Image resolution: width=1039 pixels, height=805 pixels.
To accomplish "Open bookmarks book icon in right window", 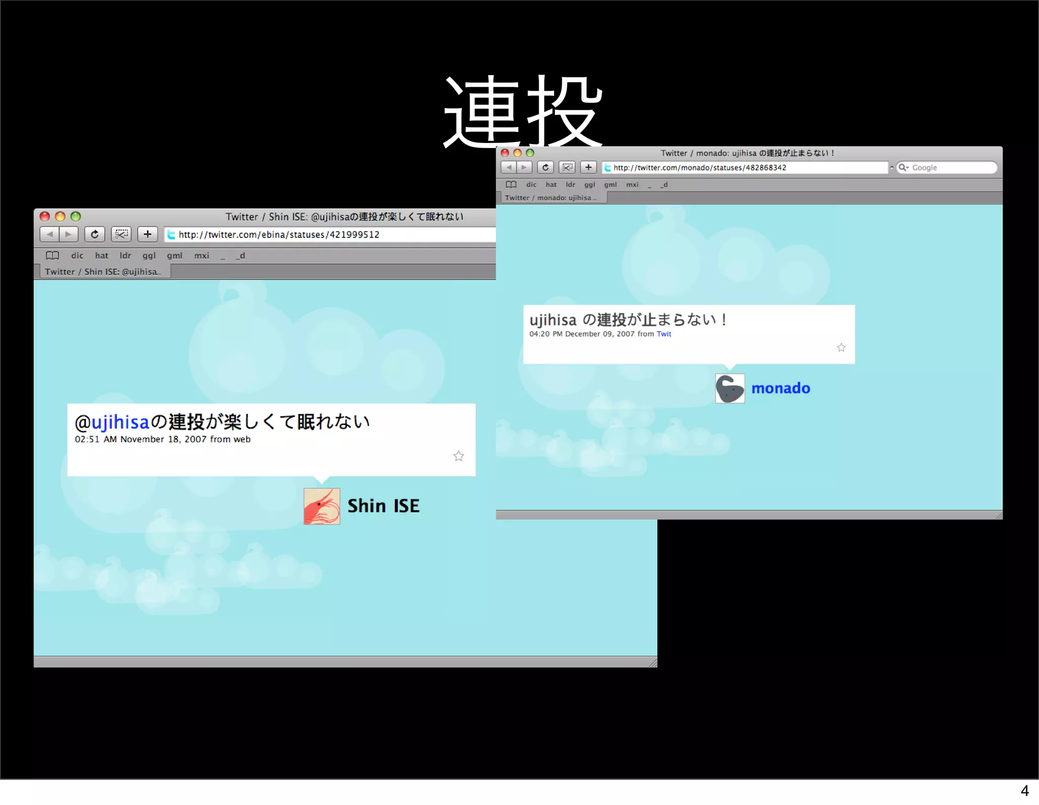I will 511,185.
